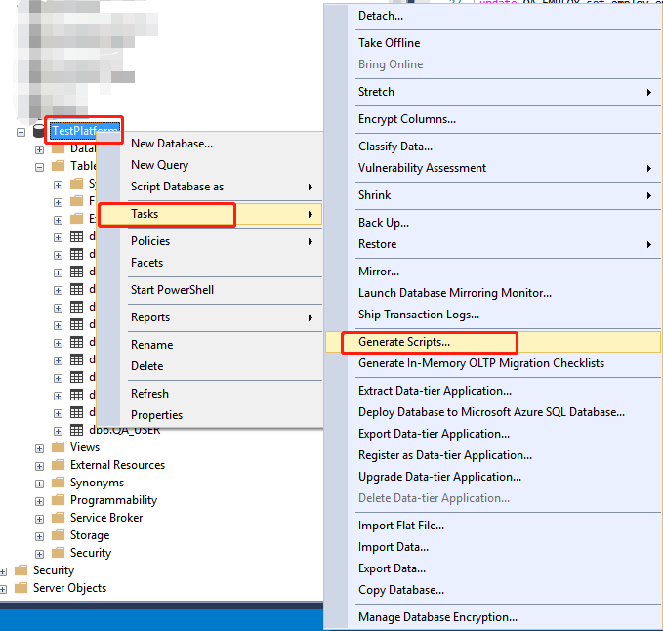Select Export Data-tier Application...
Screen dimensions: 663x631
pyautogui.click(x=492, y=434)
